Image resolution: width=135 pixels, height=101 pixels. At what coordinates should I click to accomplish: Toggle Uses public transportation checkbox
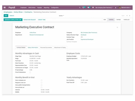pyautogui.click(x=42, y=85)
